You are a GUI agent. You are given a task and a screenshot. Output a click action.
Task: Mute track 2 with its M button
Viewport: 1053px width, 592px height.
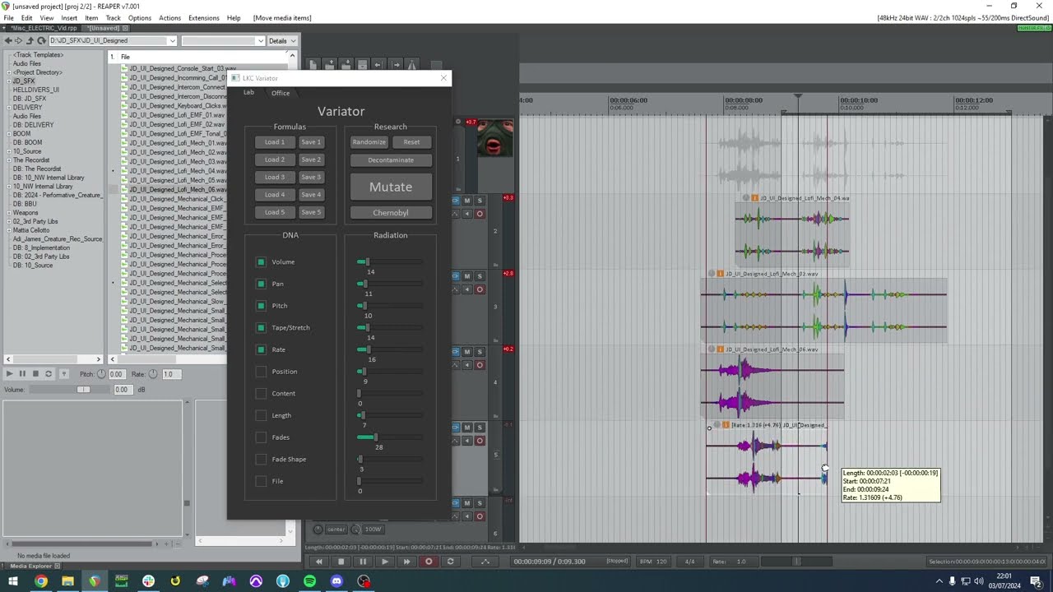click(466, 201)
